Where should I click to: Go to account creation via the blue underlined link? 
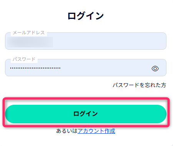coord(96,131)
